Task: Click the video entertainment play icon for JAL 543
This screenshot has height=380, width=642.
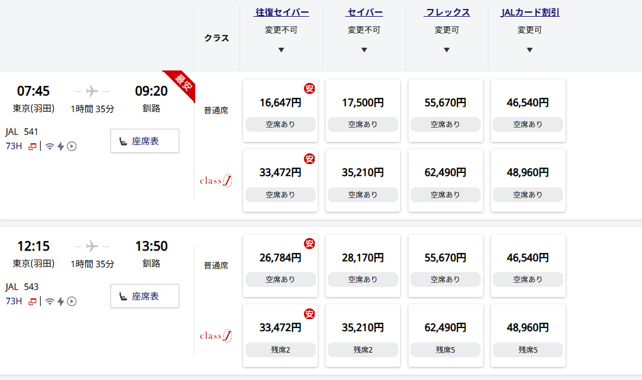Action: pyautogui.click(x=72, y=301)
